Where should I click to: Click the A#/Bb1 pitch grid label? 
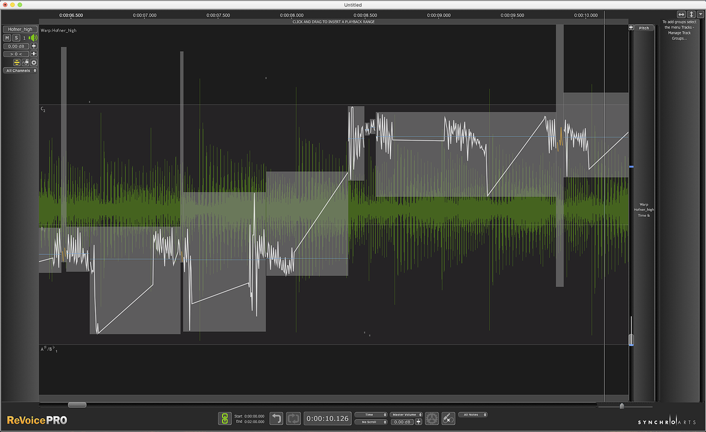[x=49, y=349]
